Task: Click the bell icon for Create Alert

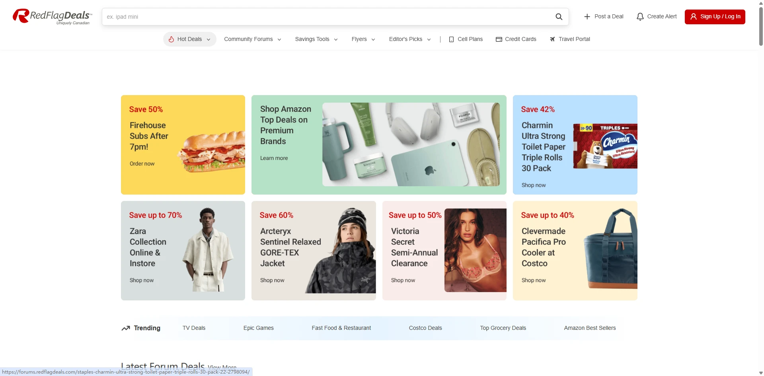Action: click(x=640, y=17)
